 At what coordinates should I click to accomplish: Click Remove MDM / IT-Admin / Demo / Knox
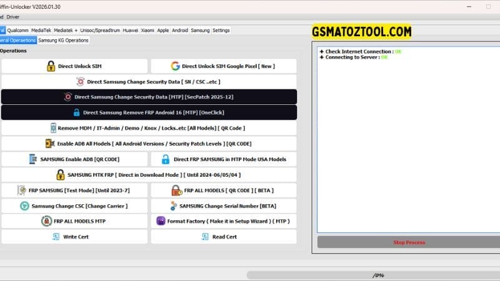coord(149,128)
